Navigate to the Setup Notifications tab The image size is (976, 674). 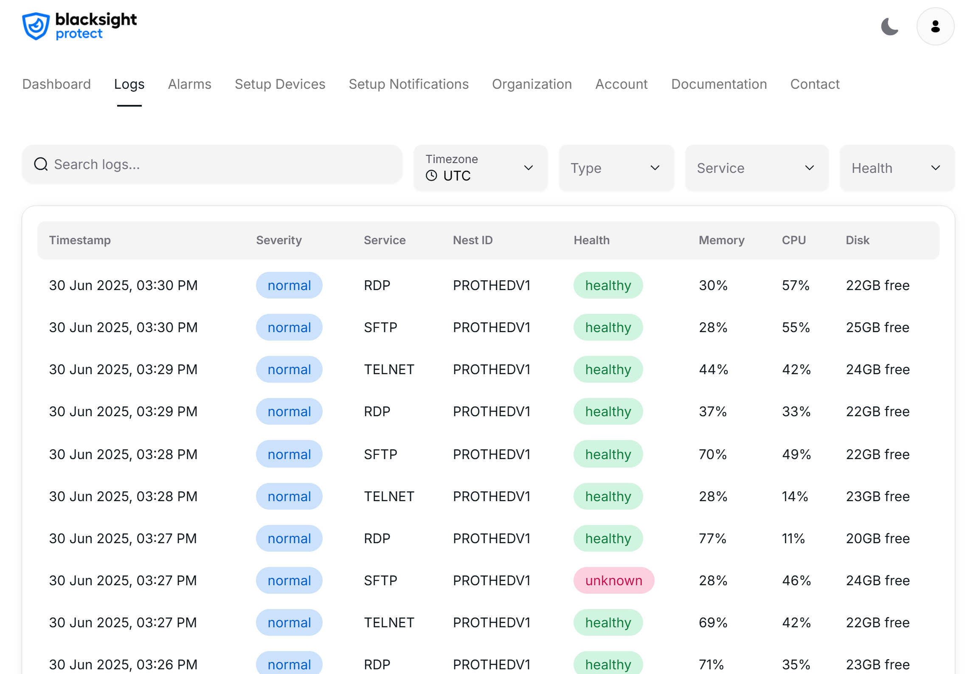click(x=408, y=84)
